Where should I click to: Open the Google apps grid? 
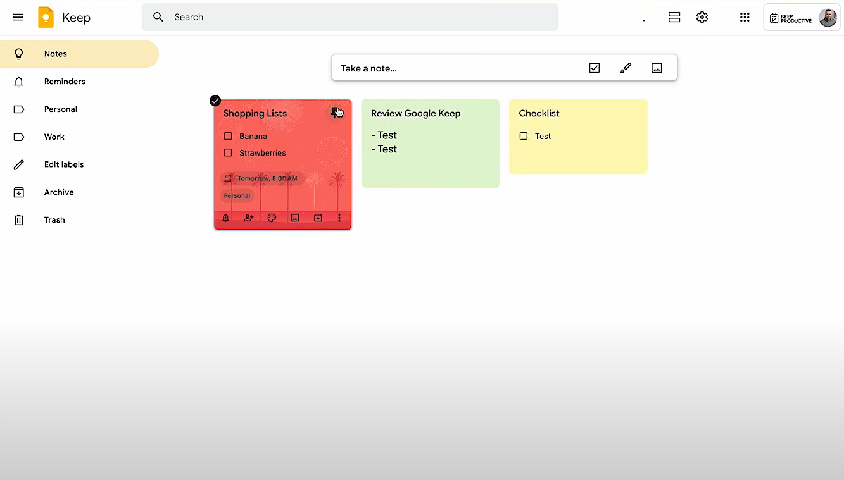(745, 17)
